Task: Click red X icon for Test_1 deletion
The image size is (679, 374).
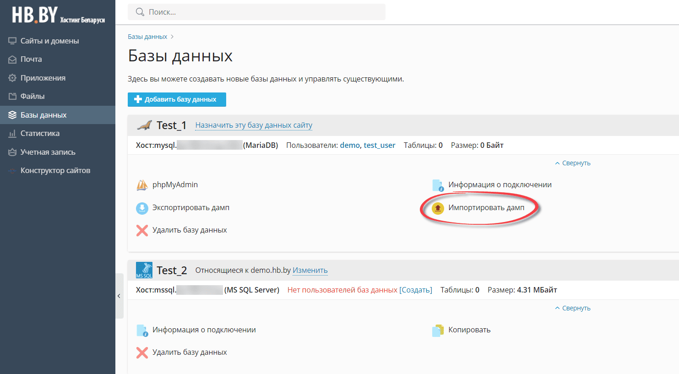Action: click(x=142, y=230)
